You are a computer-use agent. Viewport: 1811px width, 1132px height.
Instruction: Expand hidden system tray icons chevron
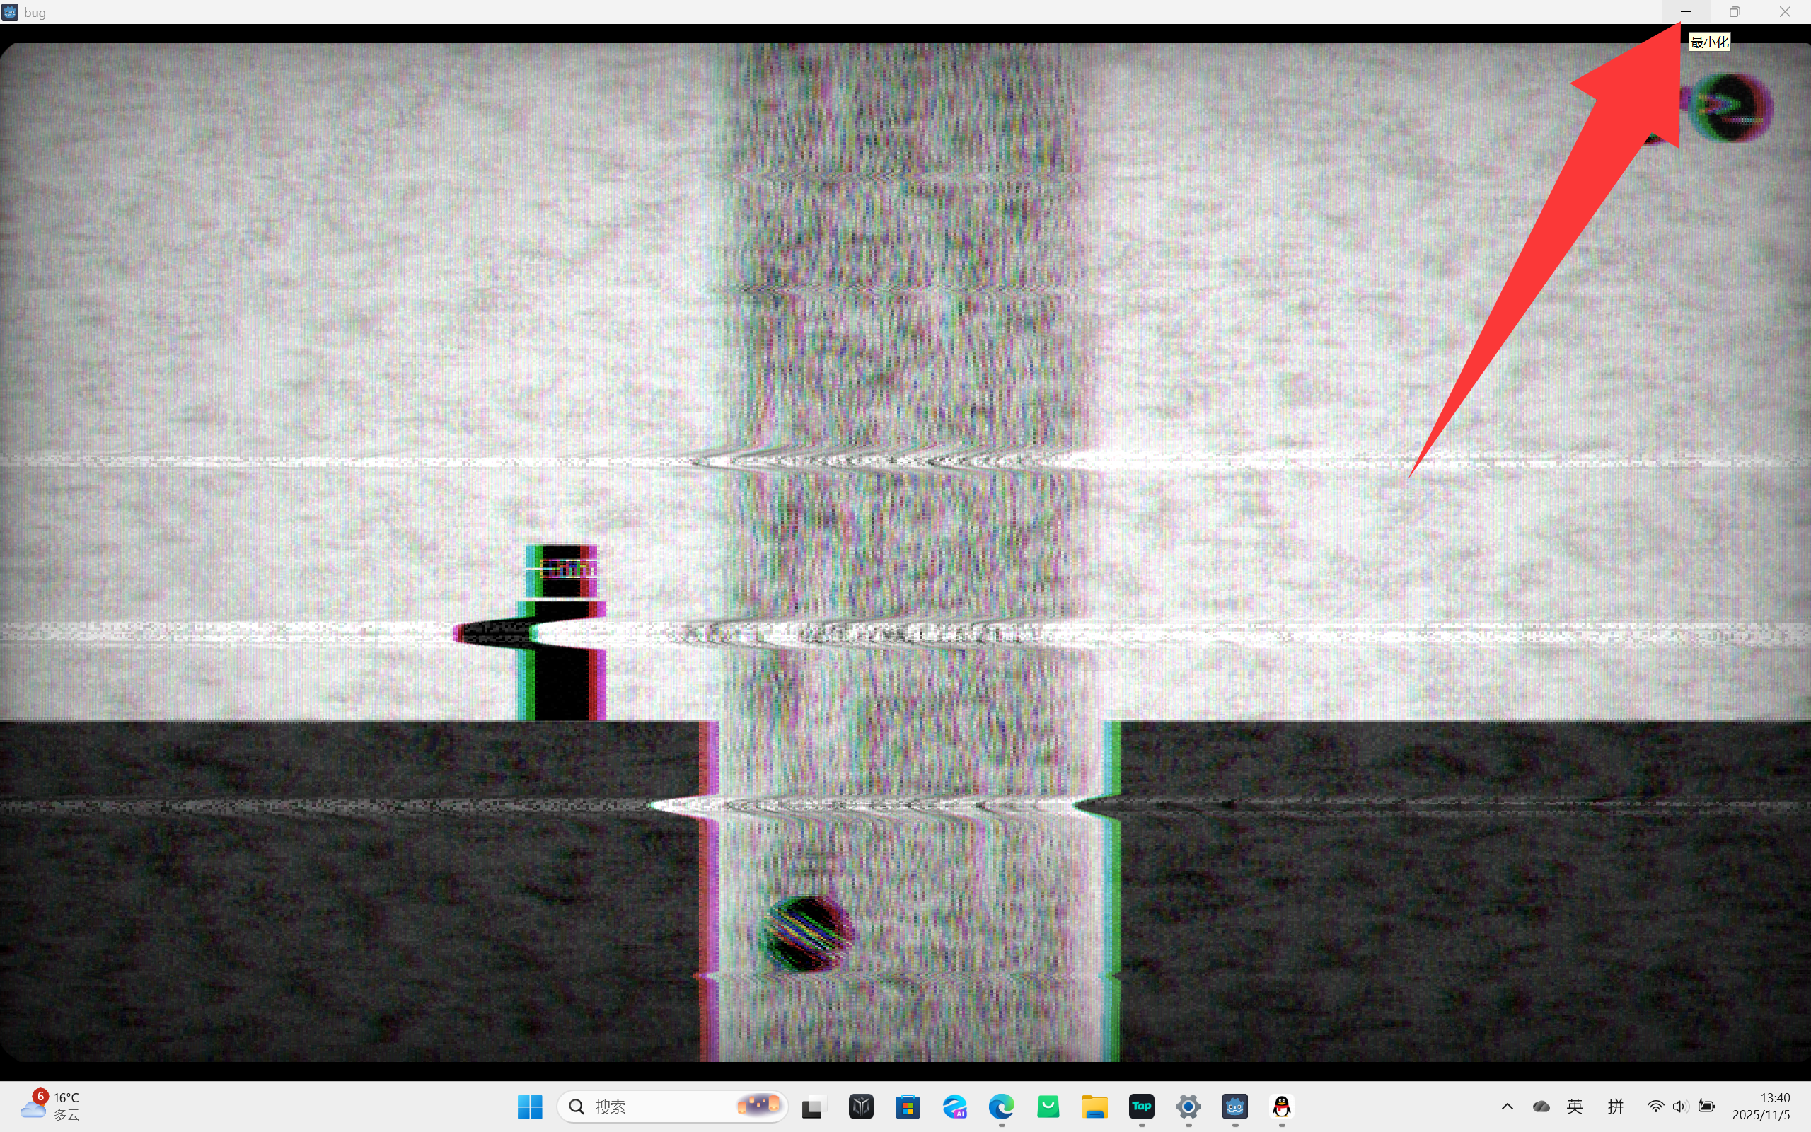tap(1508, 1106)
